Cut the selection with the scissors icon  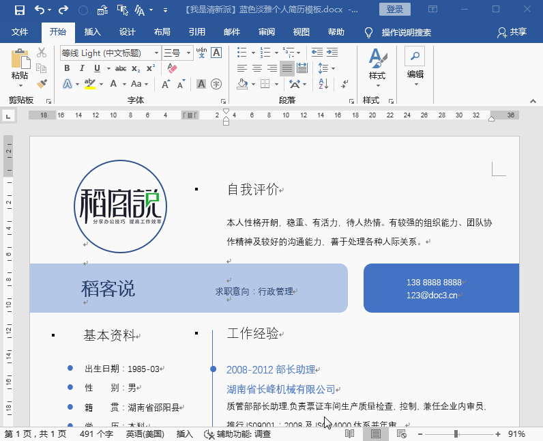tap(42, 53)
